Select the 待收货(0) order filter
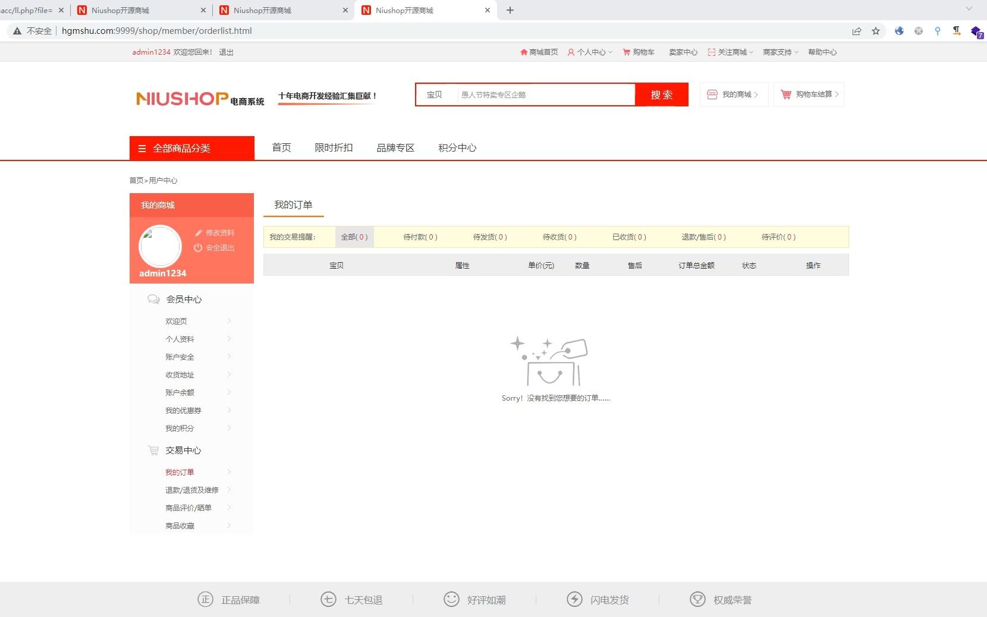Screen dimensions: 987x617 click(x=559, y=237)
